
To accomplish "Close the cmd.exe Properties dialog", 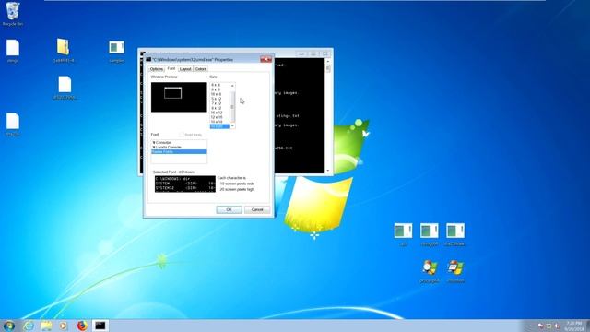I will point(266,59).
